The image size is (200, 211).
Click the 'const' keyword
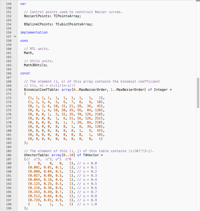pyautogui.click(x=25, y=73)
